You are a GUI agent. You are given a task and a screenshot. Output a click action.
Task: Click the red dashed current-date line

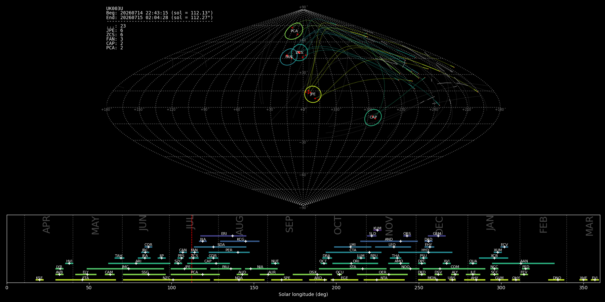click(192, 249)
